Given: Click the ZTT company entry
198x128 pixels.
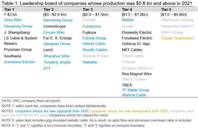Looking at the screenshot, I should pyautogui.click(x=47, y=68).
